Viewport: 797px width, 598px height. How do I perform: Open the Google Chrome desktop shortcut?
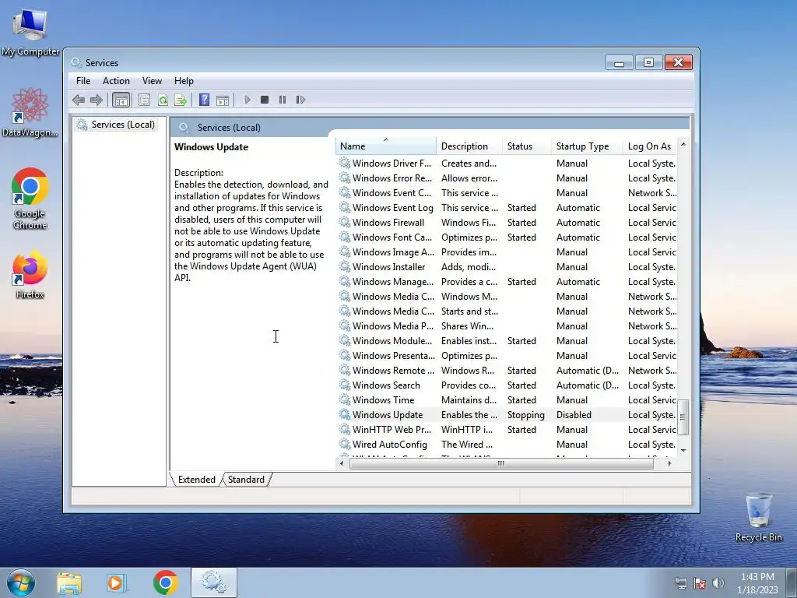[x=30, y=199]
